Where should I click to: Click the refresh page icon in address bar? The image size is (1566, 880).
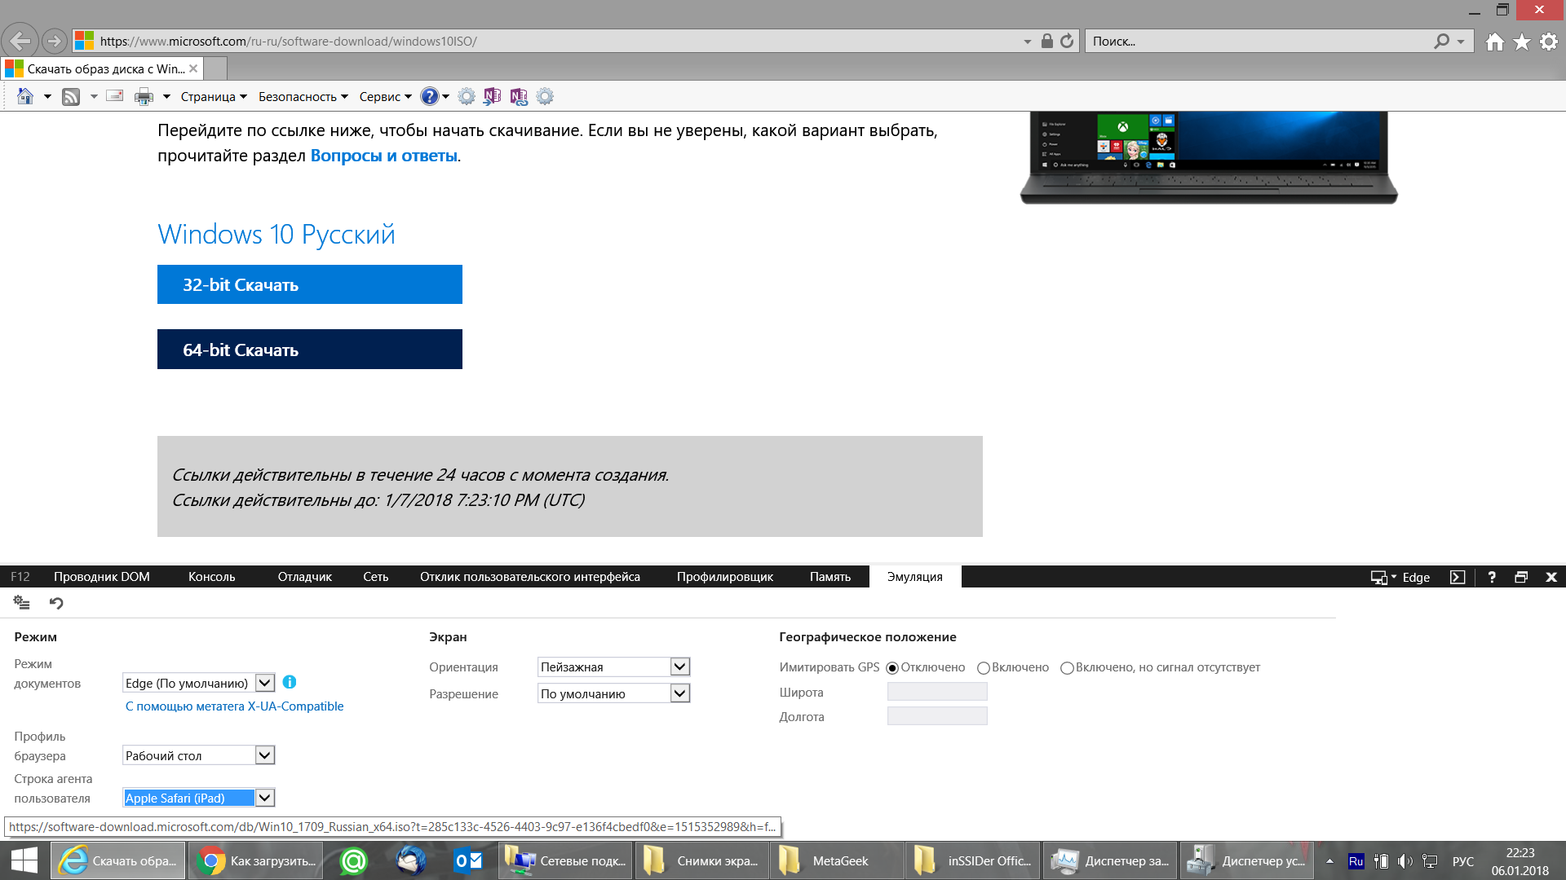tap(1067, 42)
